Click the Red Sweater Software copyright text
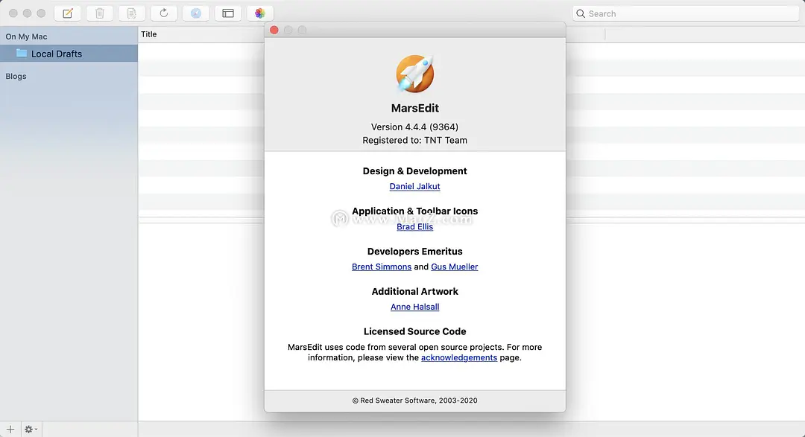The image size is (805, 437). 415,401
